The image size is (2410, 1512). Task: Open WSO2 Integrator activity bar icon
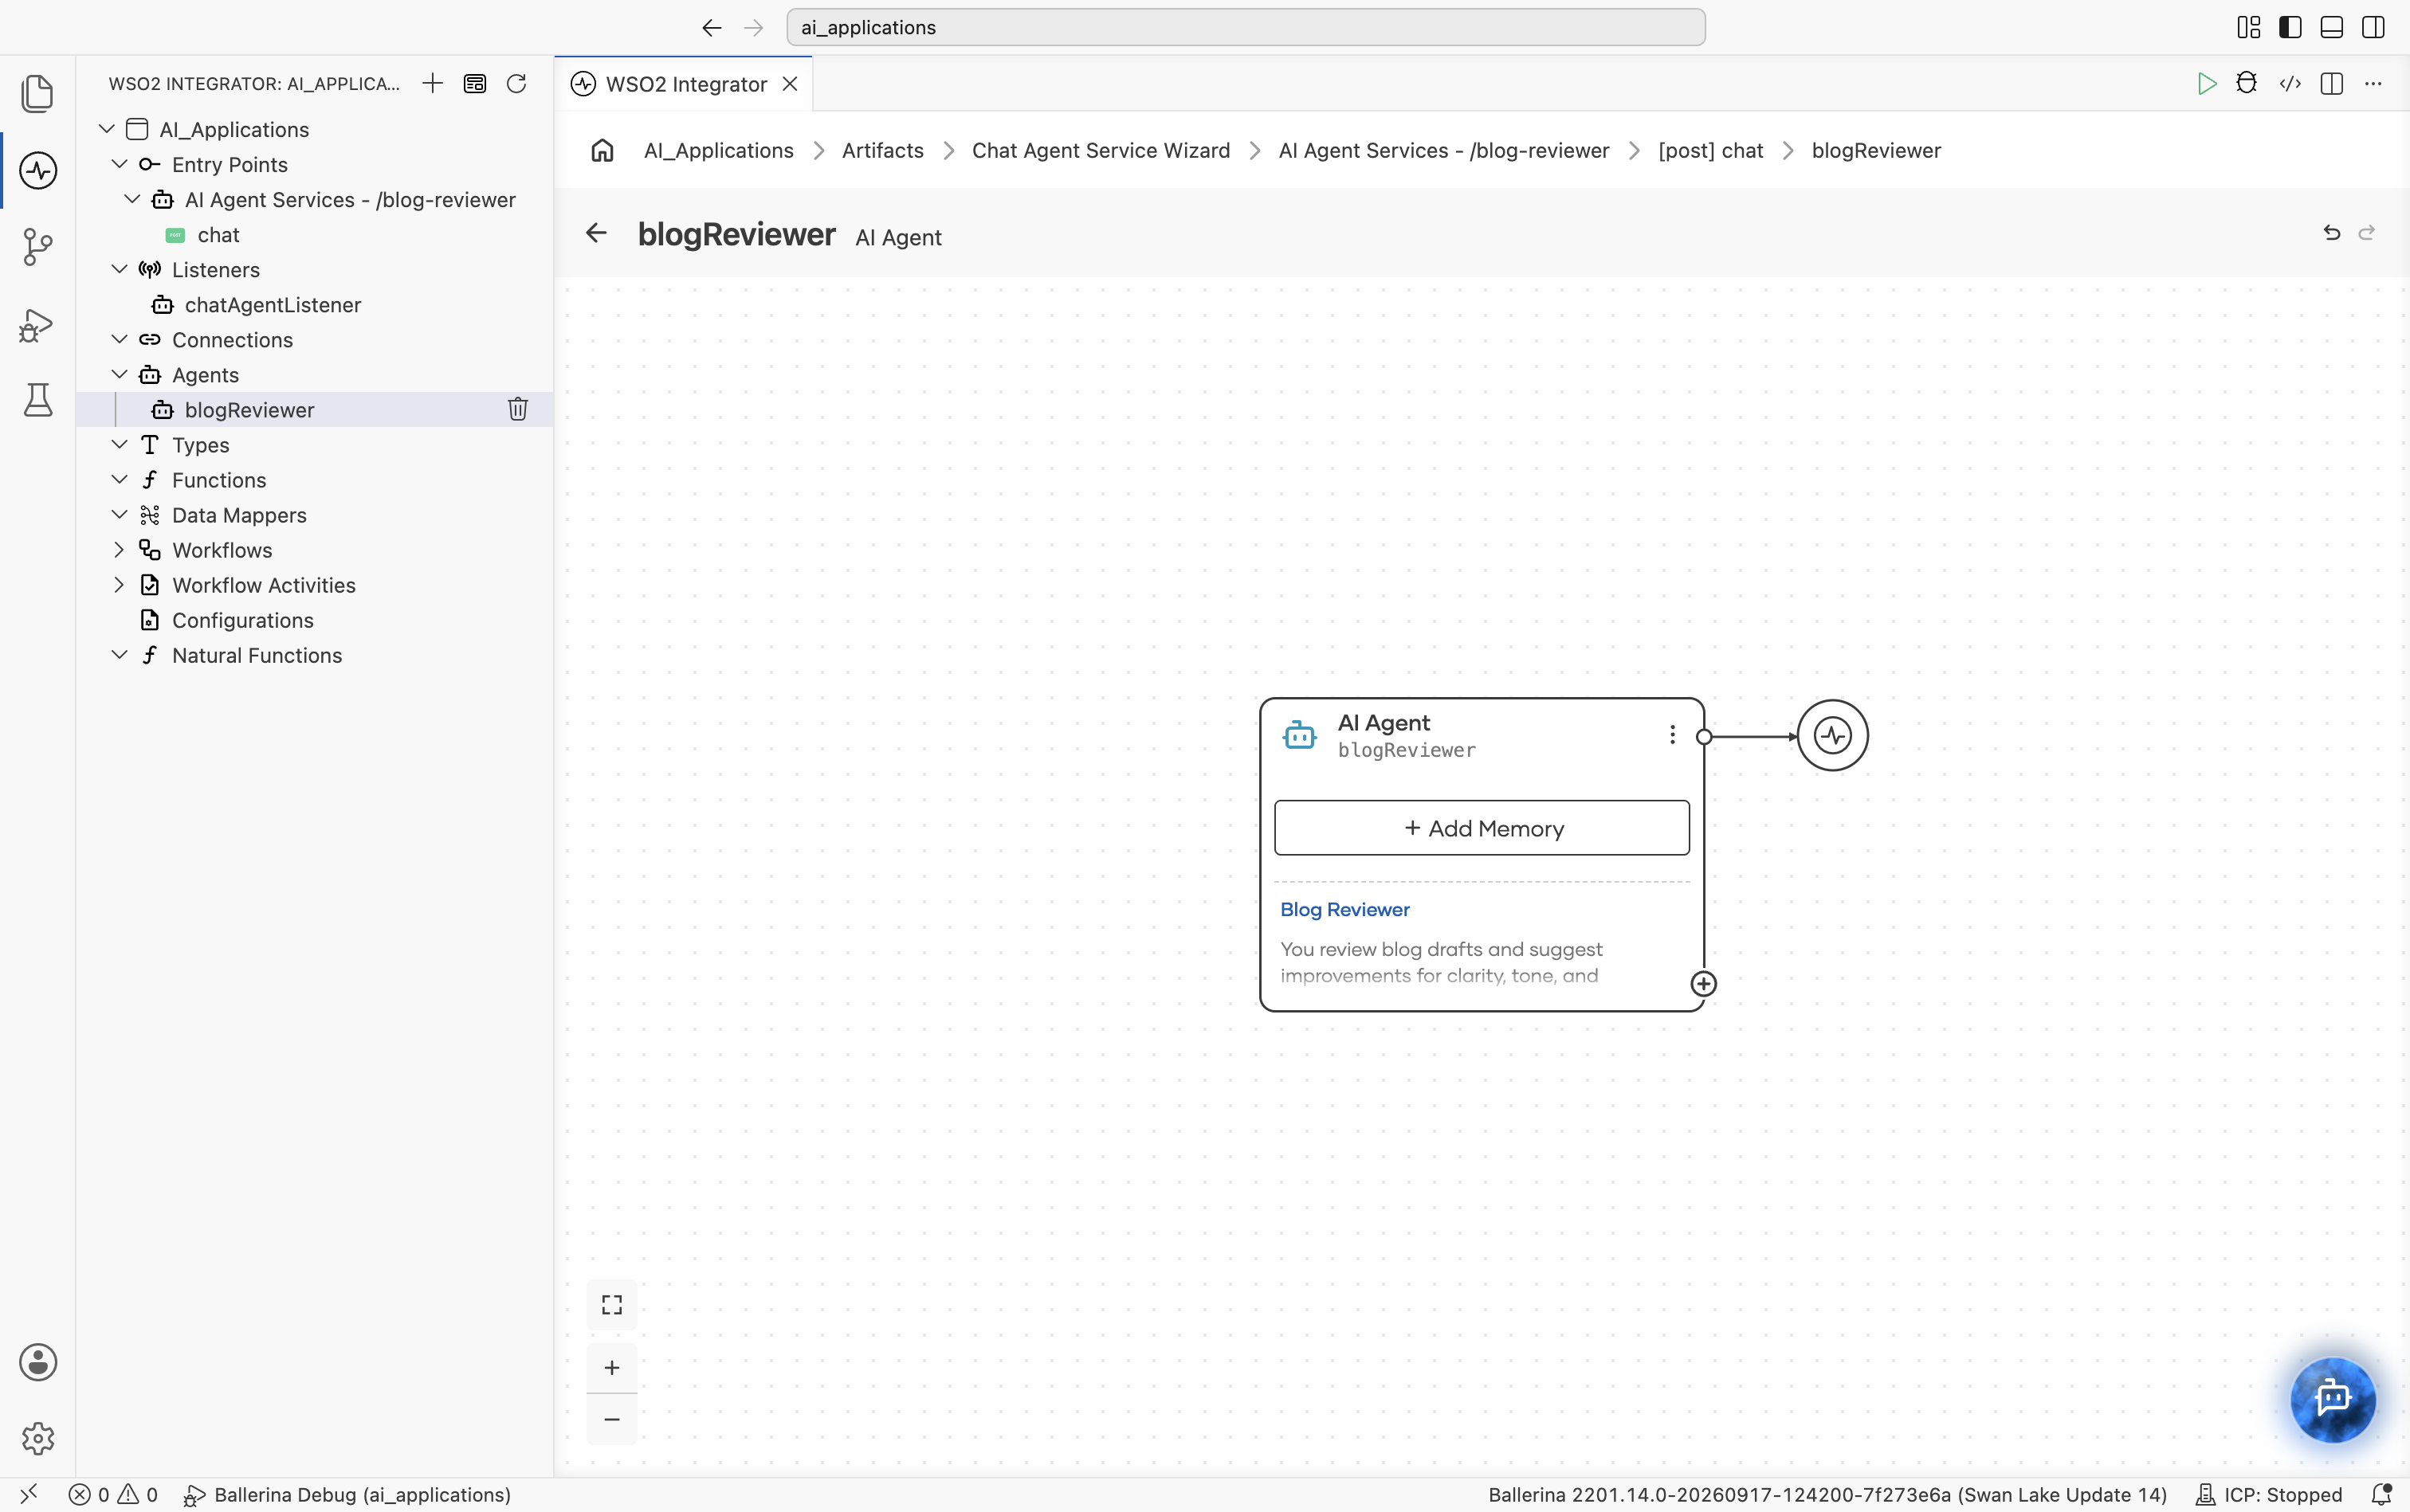(38, 170)
